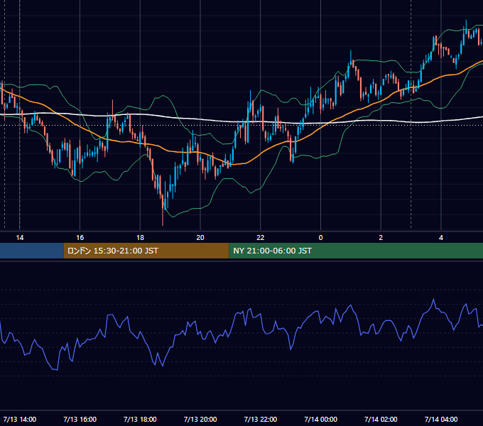Click the 7/14 02:00 date label
The image size is (483, 426).
coord(381,419)
